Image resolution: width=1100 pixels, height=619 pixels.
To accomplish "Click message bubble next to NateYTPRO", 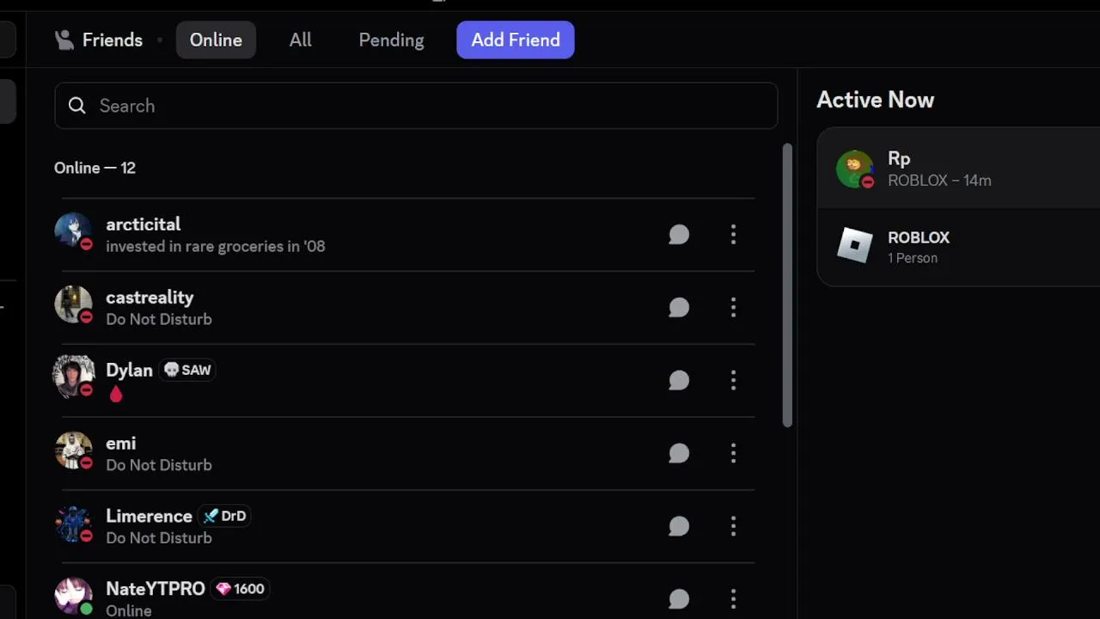I will coord(679,599).
